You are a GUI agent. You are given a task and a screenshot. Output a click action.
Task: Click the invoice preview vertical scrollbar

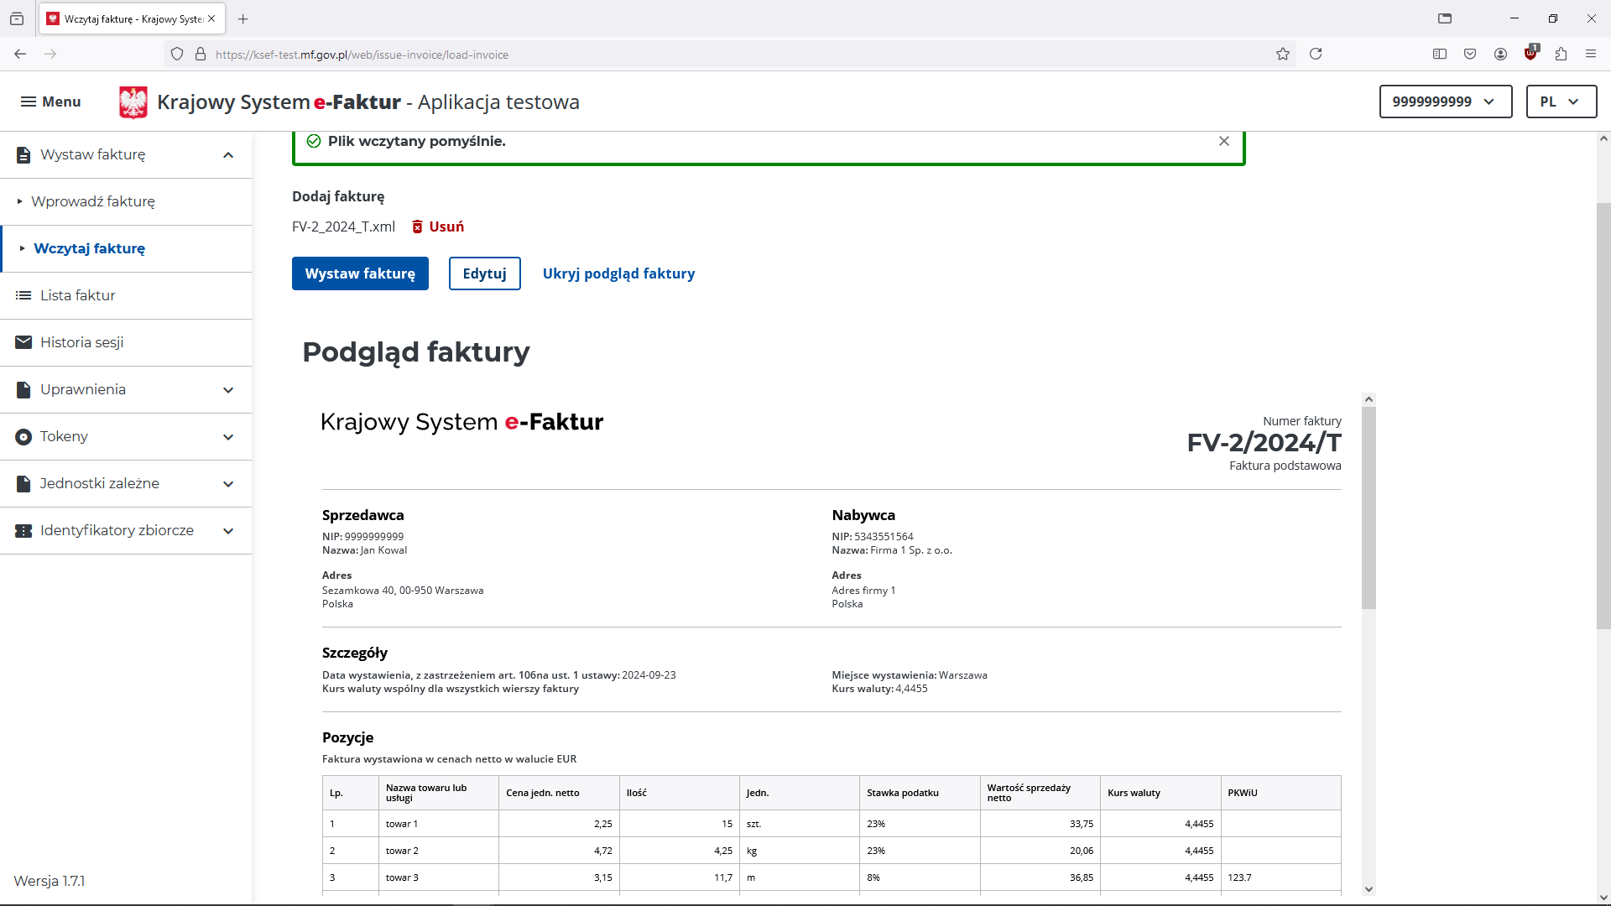tap(1369, 508)
